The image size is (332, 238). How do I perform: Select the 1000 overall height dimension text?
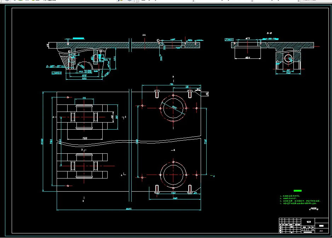(42, 142)
